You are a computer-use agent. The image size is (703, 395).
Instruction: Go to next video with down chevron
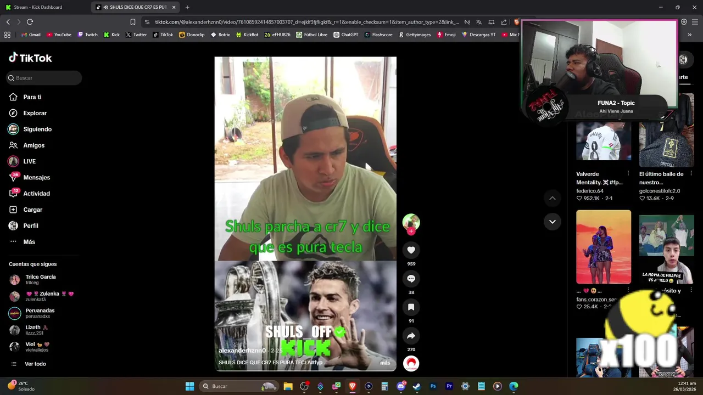coord(553,222)
